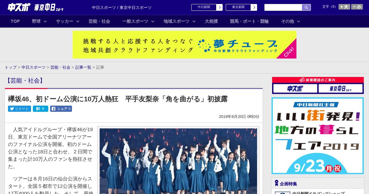The image size is (369, 194).
Task: Click the 新聞購読のご案内 header
Action: [318, 80]
